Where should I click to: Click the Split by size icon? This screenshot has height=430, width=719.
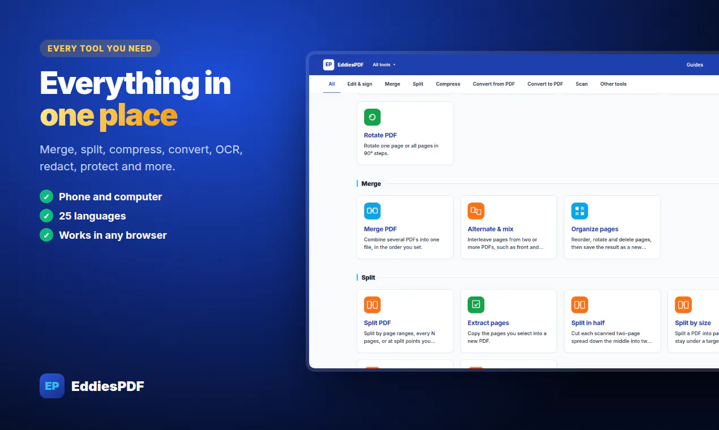pos(683,305)
